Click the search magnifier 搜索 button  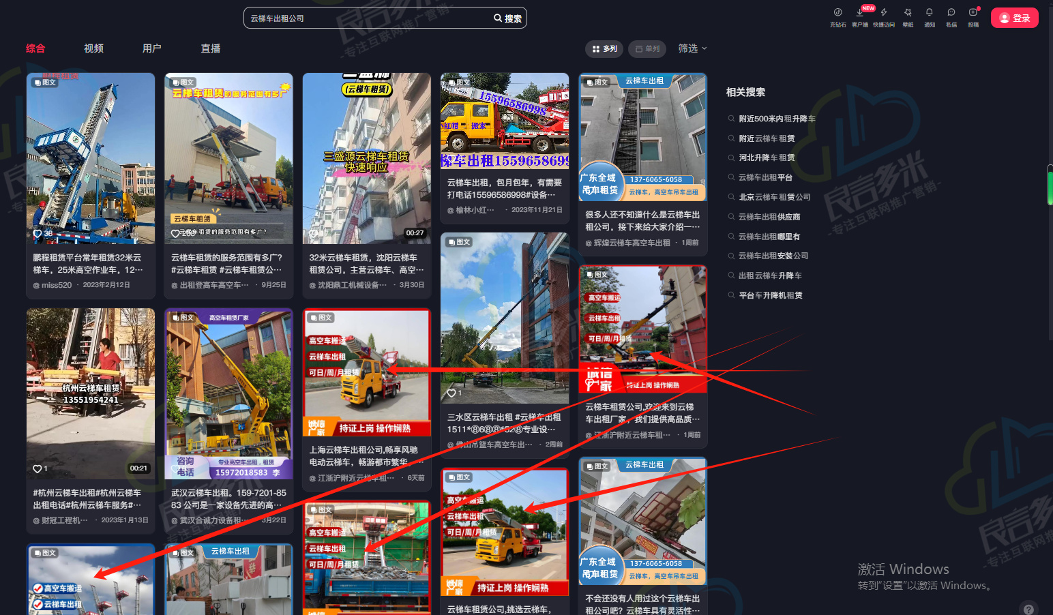[508, 18]
